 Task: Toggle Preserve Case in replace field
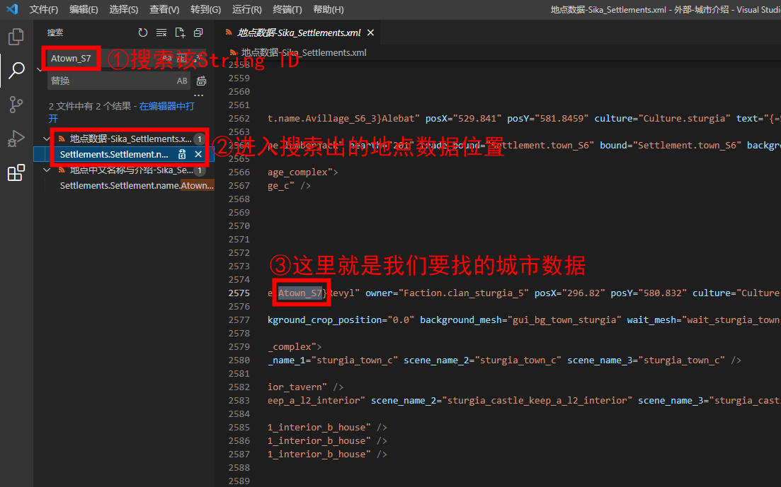pos(182,81)
